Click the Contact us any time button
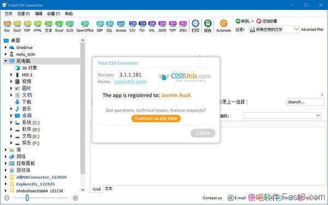The height and width of the screenshot is (205, 328). [156, 119]
